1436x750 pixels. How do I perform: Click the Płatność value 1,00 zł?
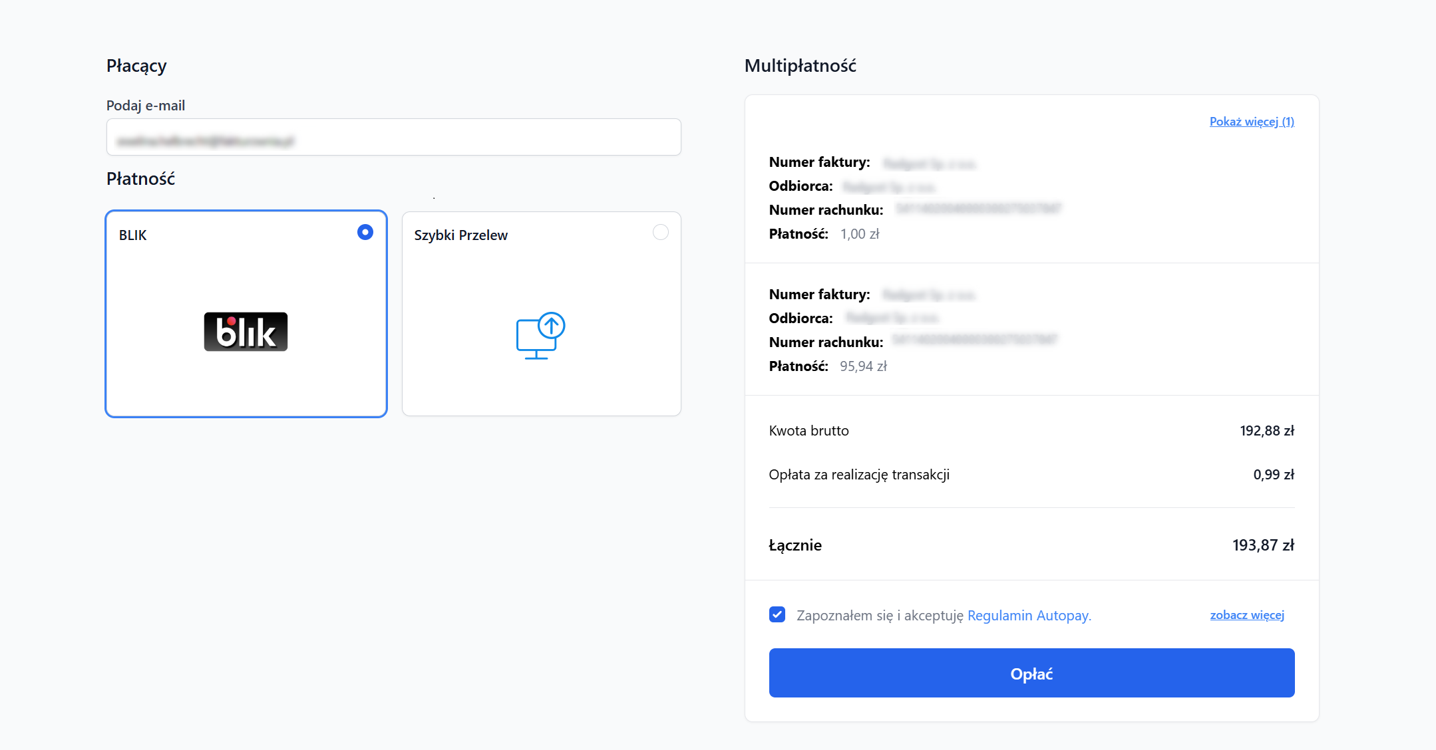(x=860, y=233)
